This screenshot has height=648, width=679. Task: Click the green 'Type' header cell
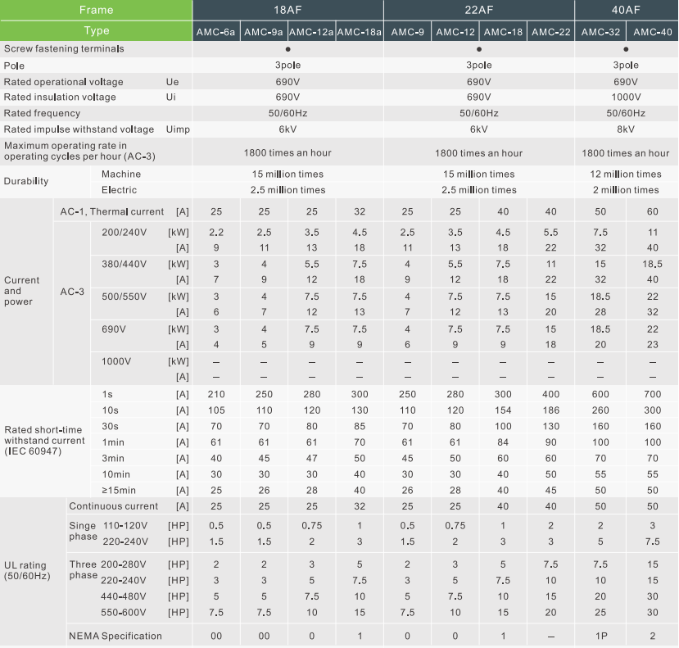(96, 31)
